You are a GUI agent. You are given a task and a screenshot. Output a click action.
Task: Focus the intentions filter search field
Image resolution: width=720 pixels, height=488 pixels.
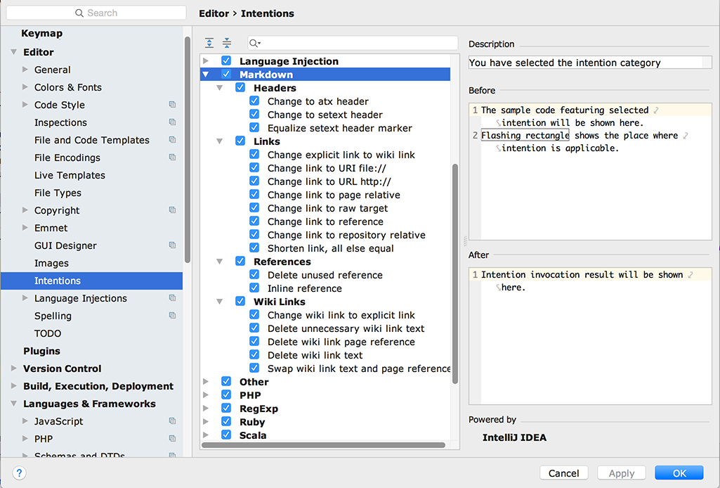(353, 43)
